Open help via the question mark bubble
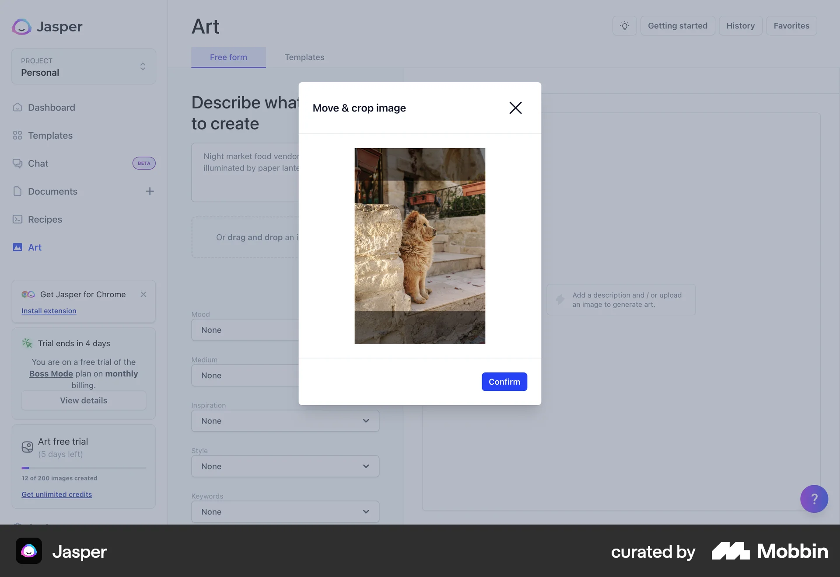The height and width of the screenshot is (577, 840). 814,499
